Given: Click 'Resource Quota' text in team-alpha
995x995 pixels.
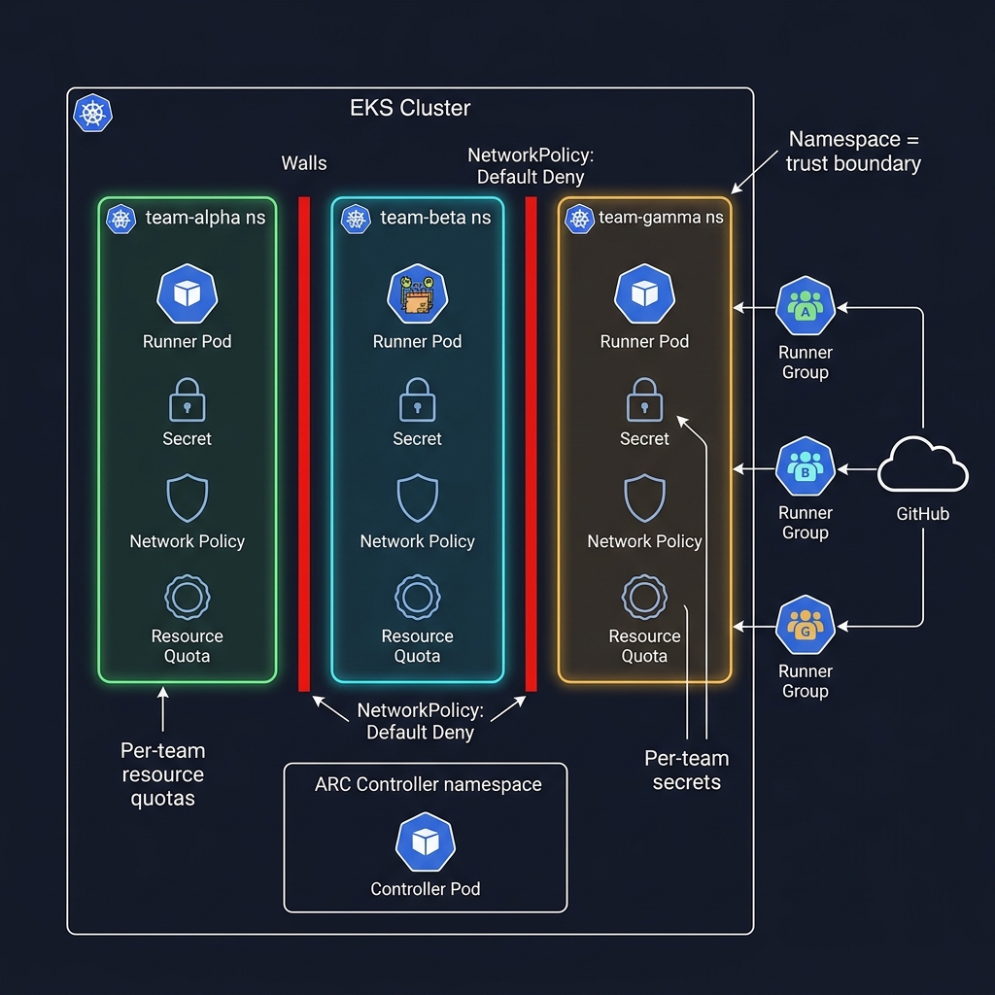Looking at the screenshot, I should pyautogui.click(x=188, y=646).
